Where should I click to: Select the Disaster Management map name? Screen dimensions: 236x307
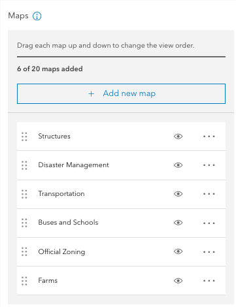73,165
